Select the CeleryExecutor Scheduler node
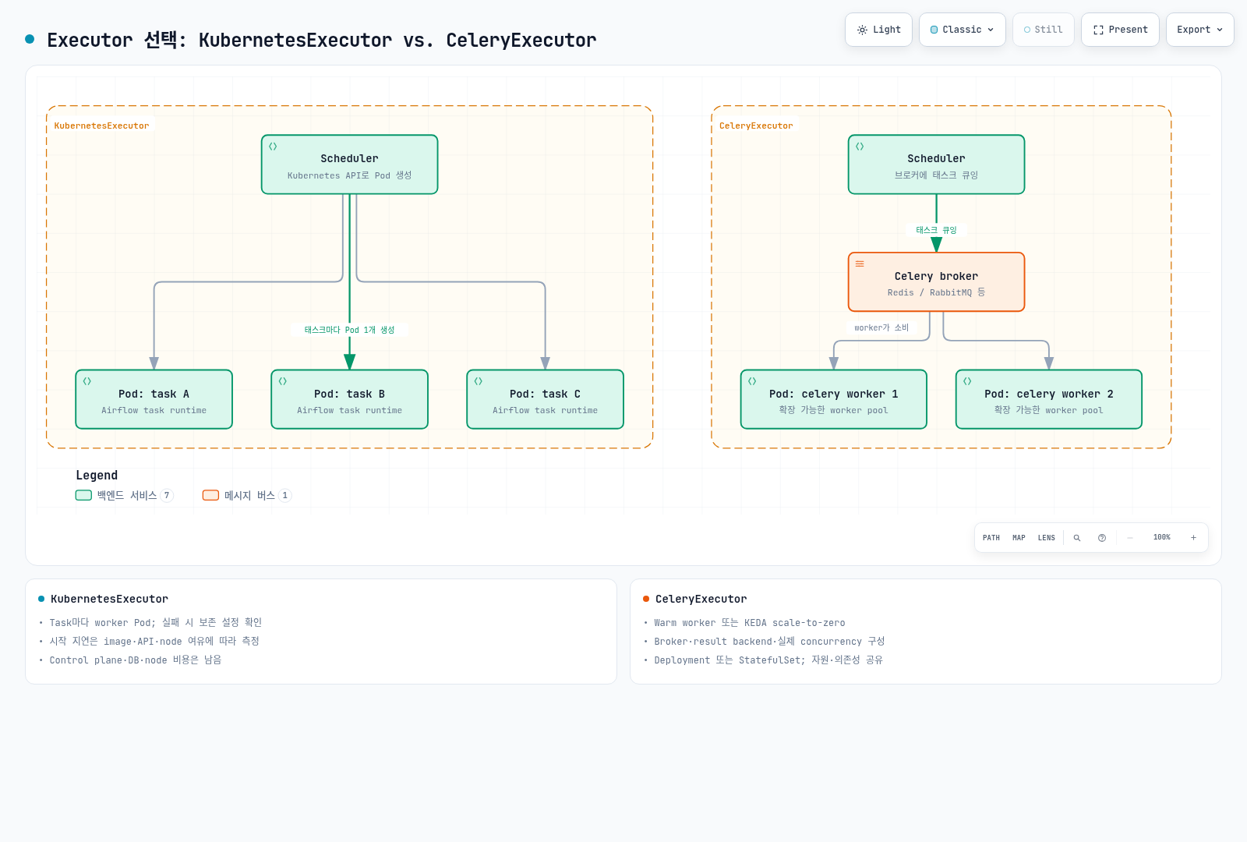Viewport: 1247px width, 842px height. pyautogui.click(x=936, y=165)
